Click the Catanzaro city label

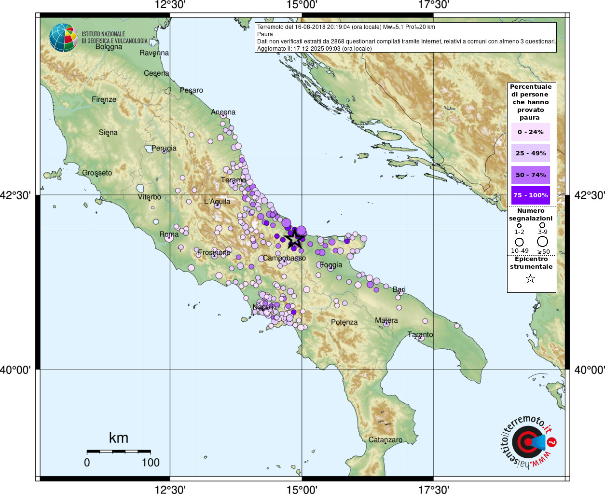tap(385, 440)
